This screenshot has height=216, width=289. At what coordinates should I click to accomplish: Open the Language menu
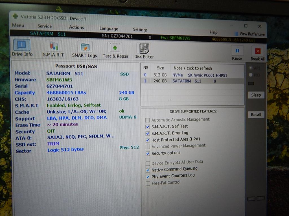109,29
